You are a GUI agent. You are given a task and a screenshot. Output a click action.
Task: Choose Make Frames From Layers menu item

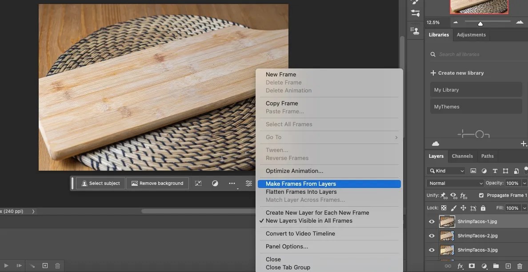point(300,184)
